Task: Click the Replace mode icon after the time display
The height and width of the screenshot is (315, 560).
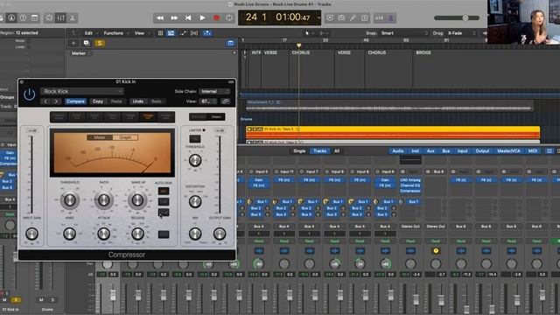Action: tap(330, 17)
